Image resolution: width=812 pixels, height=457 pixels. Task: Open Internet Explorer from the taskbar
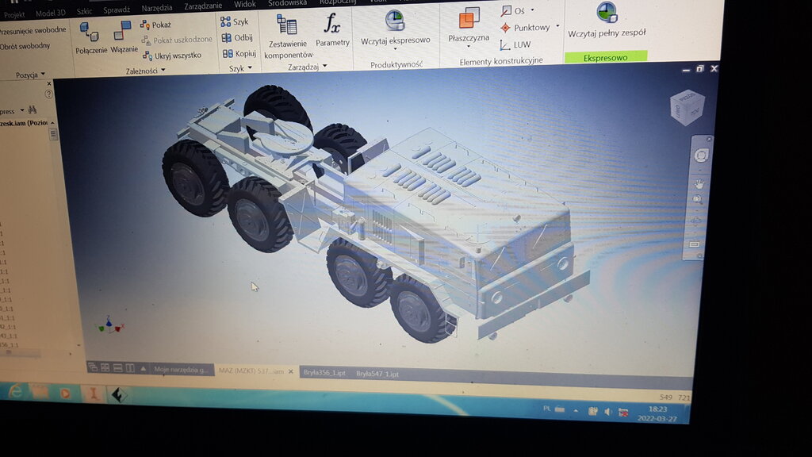15,390
